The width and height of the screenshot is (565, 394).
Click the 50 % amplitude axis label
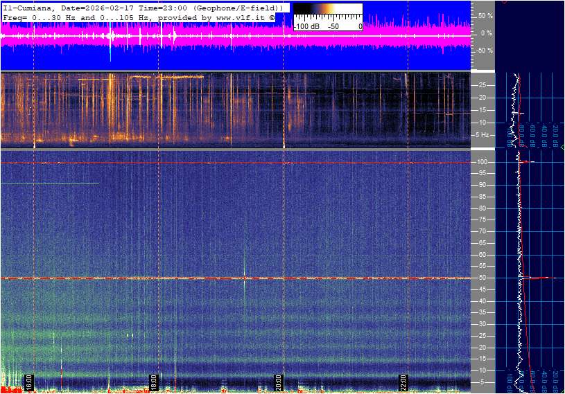point(485,15)
